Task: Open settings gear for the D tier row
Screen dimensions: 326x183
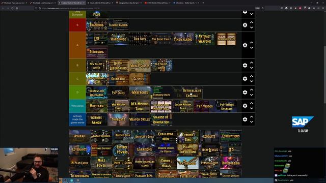Action: [x=245, y=92]
